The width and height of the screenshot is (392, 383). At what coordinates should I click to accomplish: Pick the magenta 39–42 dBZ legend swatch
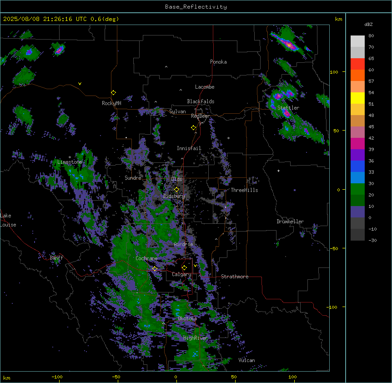click(357, 143)
